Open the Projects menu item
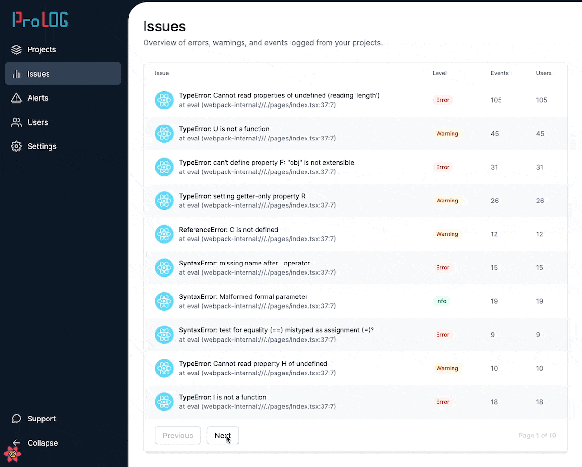582x467 pixels. 63,49
